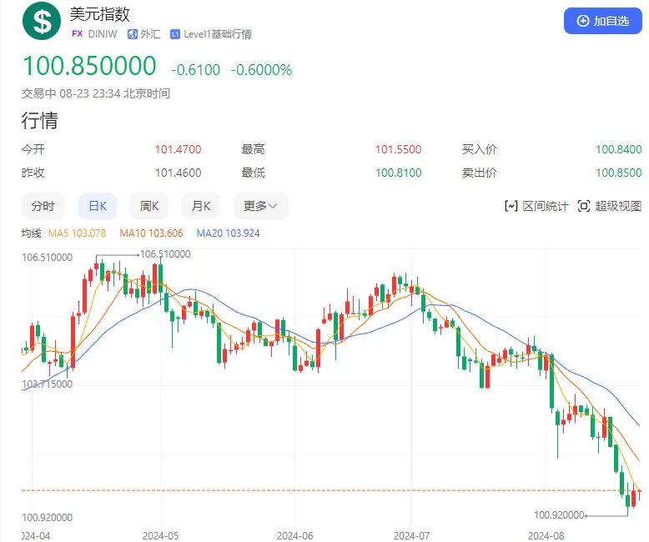Click the plus icon in 加自选 button
649x542 pixels.
point(583,21)
